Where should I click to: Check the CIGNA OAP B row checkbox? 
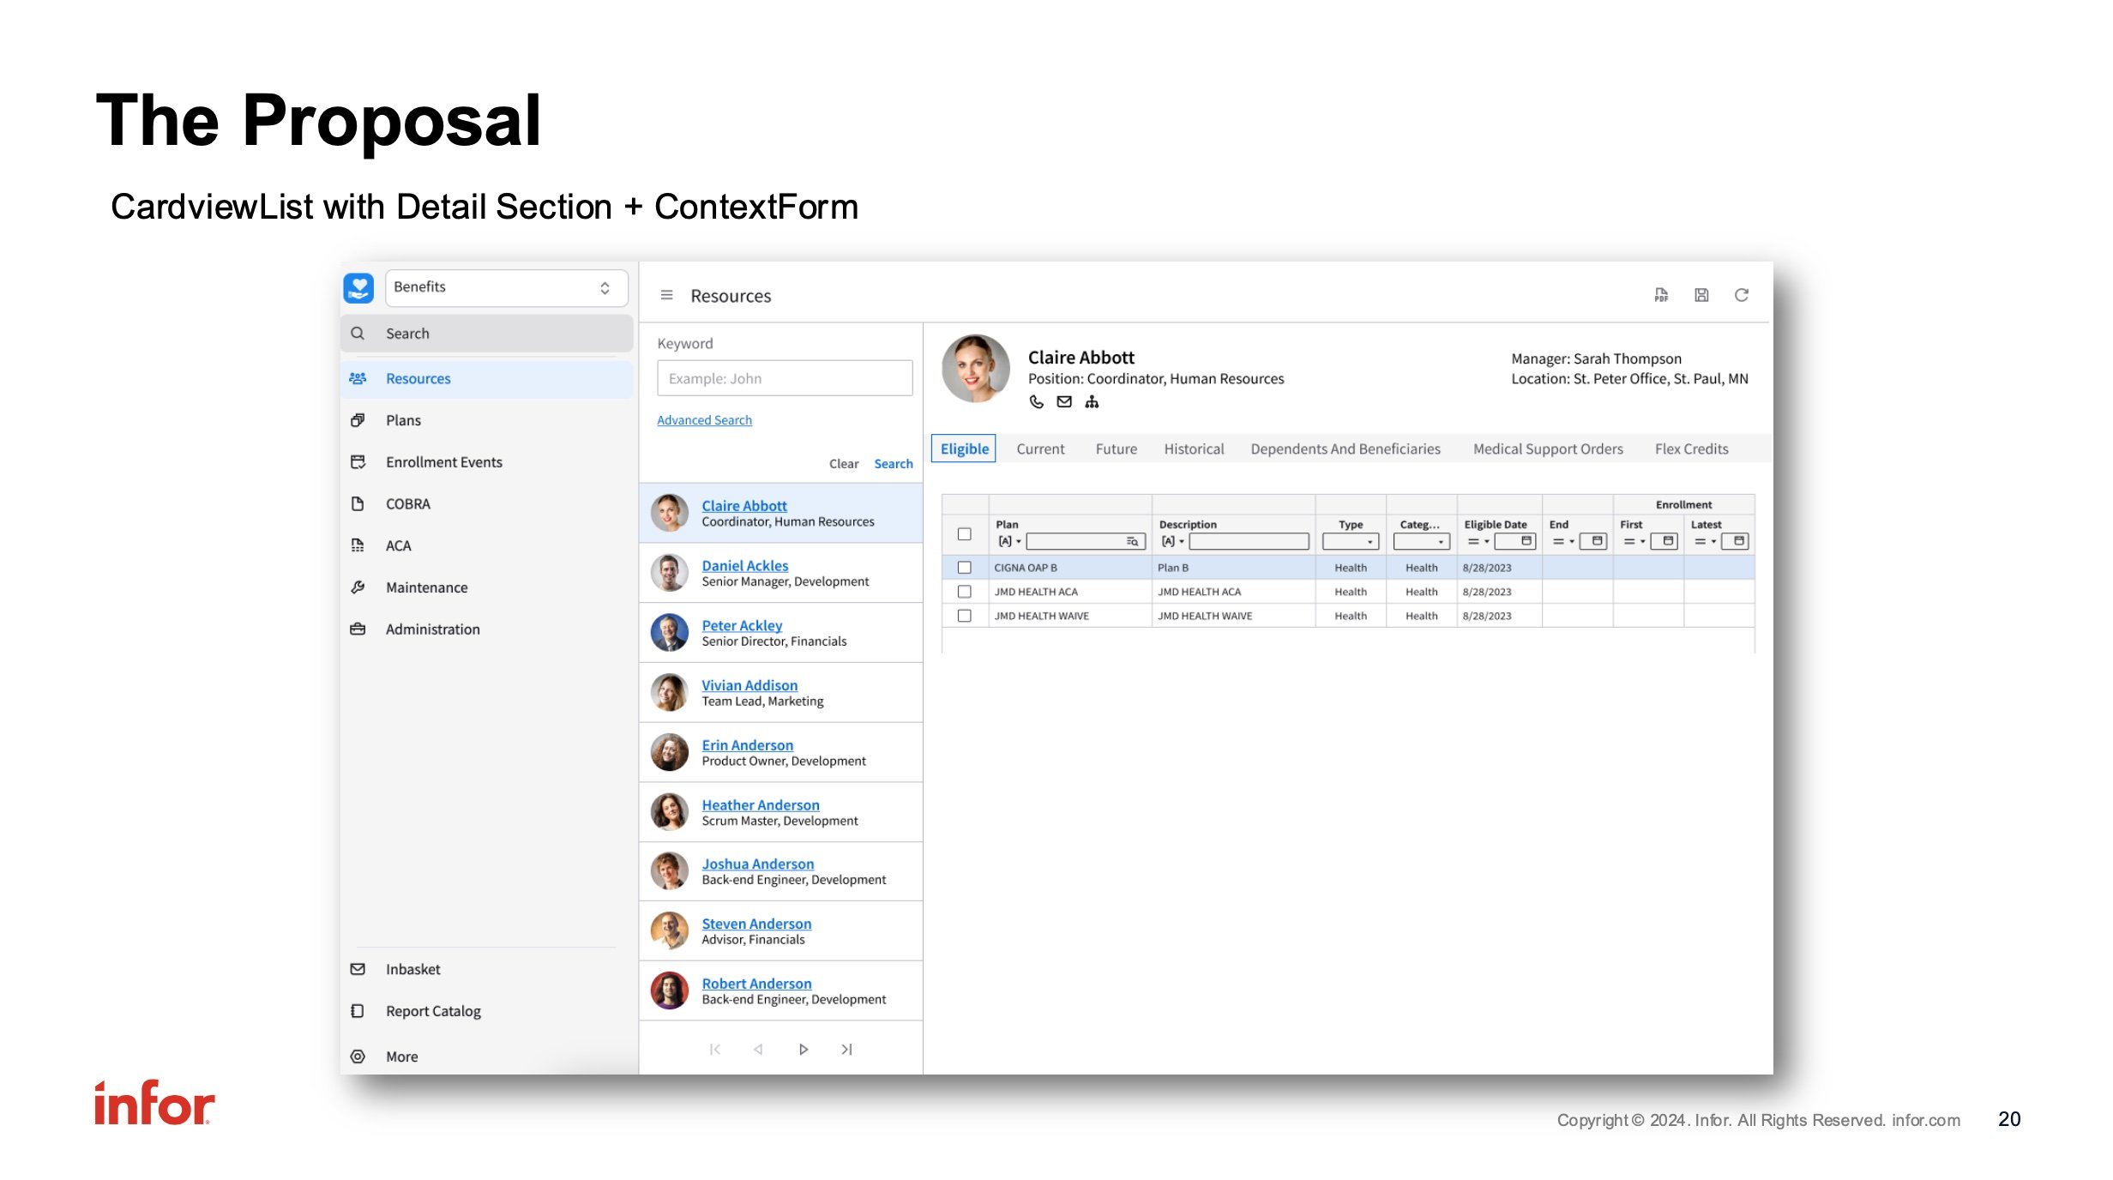pos(964,568)
